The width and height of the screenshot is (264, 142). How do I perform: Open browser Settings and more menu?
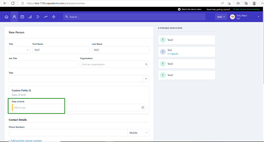pyautogui.click(x=262, y=3)
